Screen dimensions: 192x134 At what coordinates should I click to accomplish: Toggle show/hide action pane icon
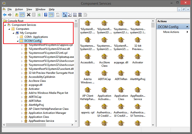tap(51, 15)
